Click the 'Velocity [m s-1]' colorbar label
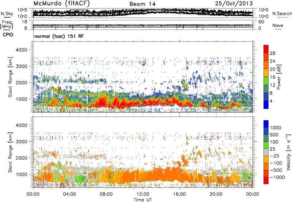This screenshot has height=202, width=292. coord(288,152)
